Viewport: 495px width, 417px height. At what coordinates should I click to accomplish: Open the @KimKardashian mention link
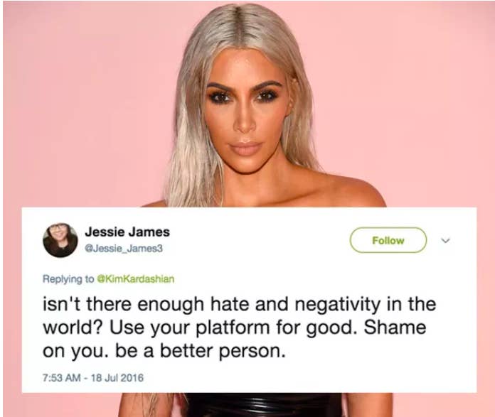click(135, 279)
